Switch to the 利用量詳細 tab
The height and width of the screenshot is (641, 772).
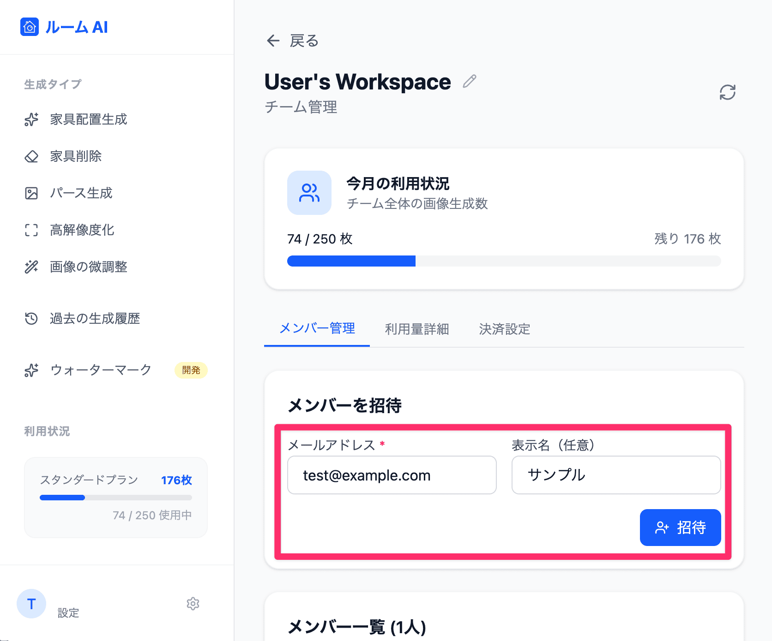pyautogui.click(x=416, y=329)
